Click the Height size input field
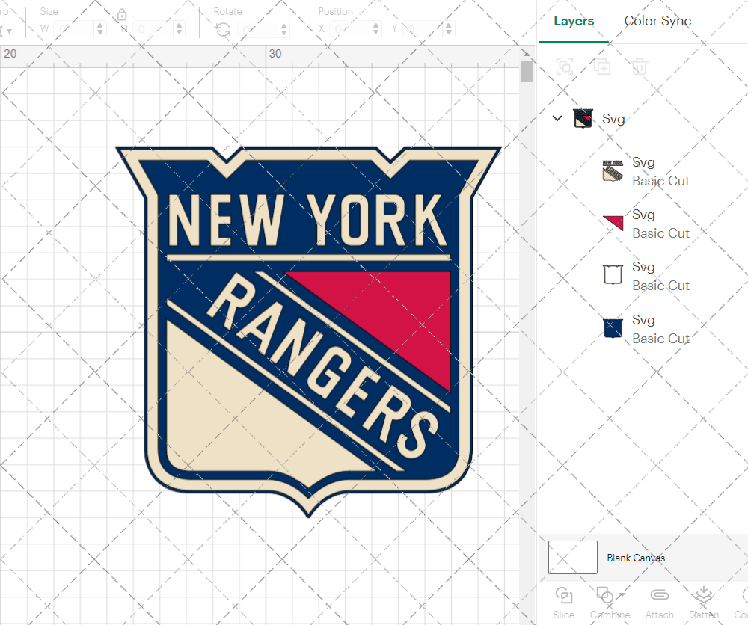The height and width of the screenshot is (625, 748). tap(153, 29)
